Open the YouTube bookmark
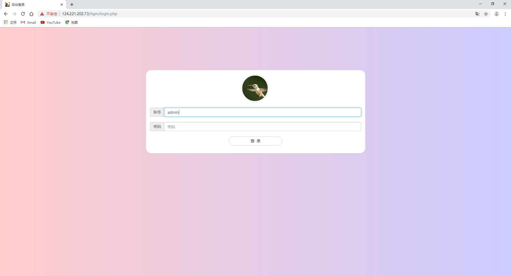 click(x=51, y=22)
